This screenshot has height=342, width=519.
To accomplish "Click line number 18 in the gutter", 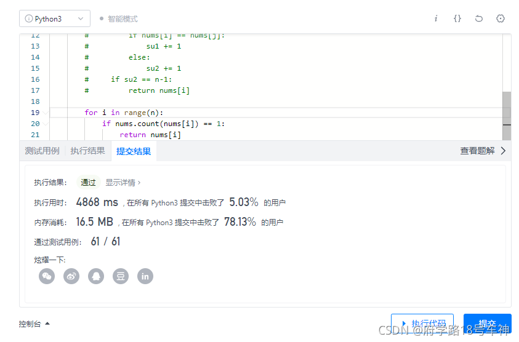I will pos(35,101).
